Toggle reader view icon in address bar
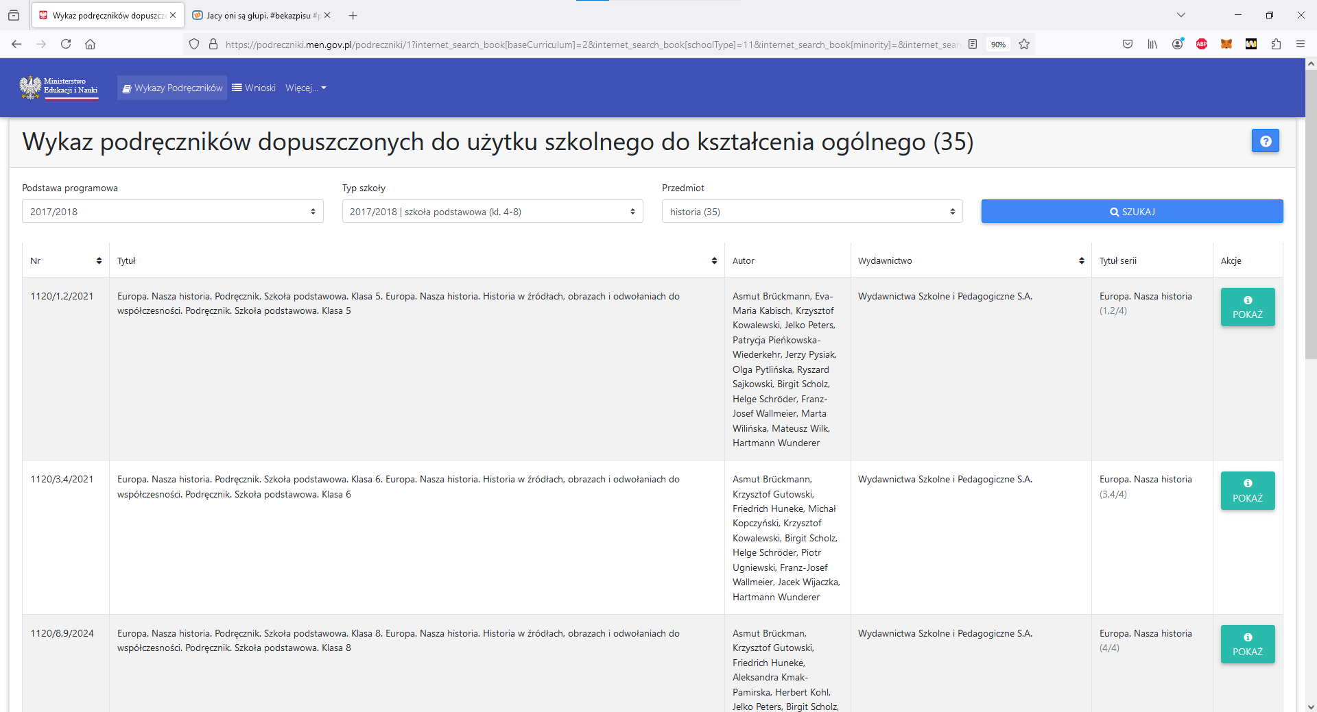This screenshot has height=712, width=1317. (973, 44)
